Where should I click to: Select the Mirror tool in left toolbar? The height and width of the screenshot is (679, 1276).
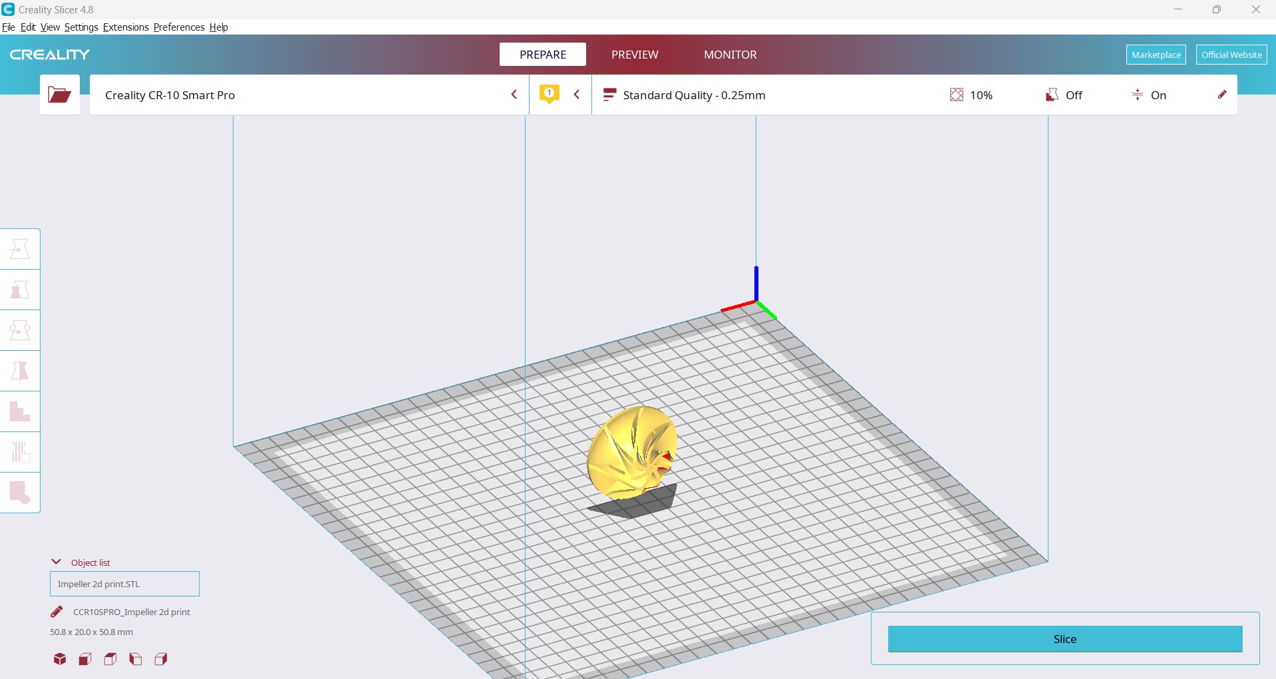[x=20, y=371]
